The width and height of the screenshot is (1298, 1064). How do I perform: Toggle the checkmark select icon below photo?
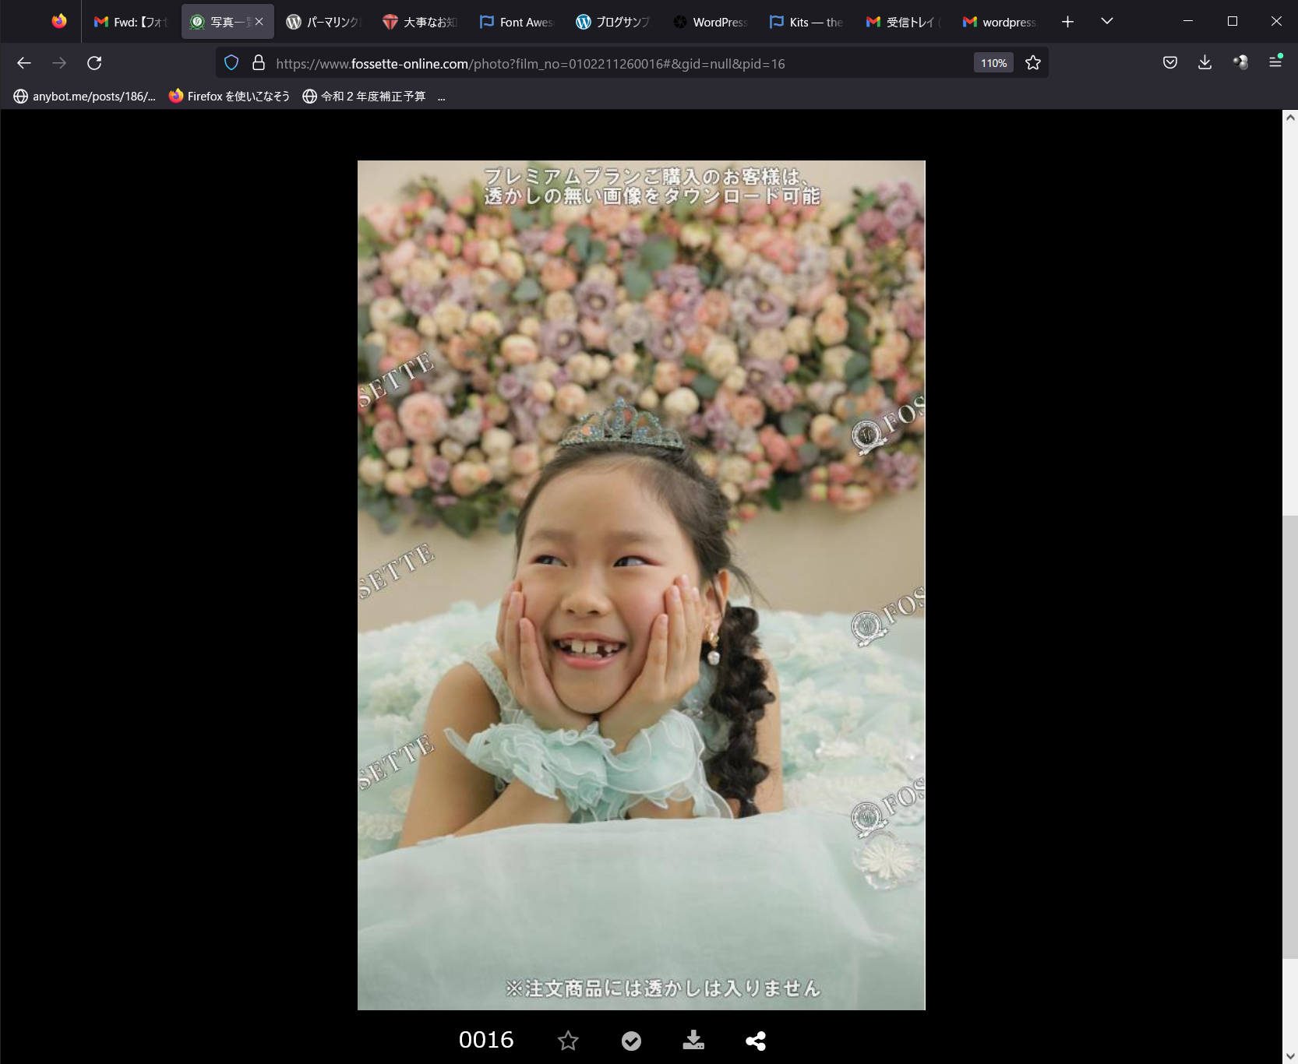coord(631,1041)
